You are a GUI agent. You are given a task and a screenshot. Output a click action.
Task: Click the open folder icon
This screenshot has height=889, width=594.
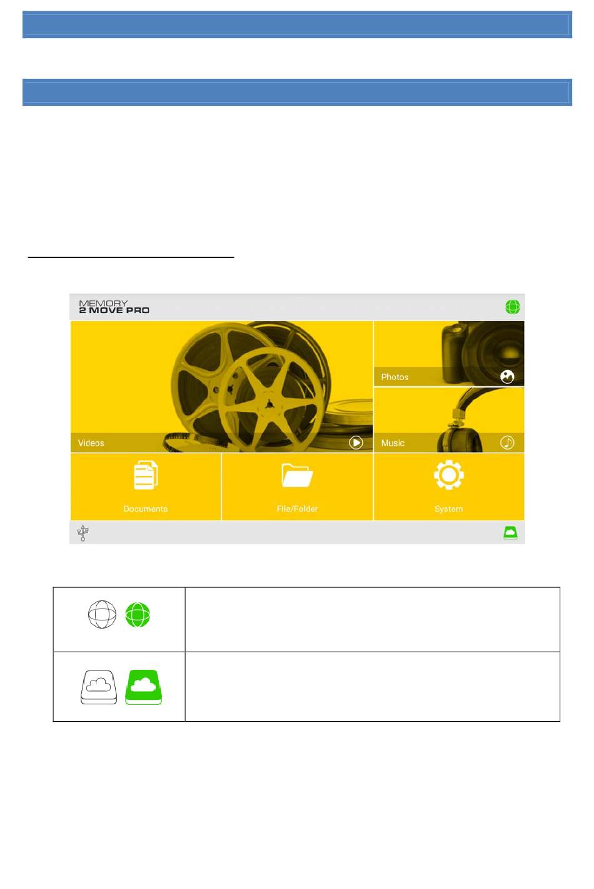click(297, 475)
